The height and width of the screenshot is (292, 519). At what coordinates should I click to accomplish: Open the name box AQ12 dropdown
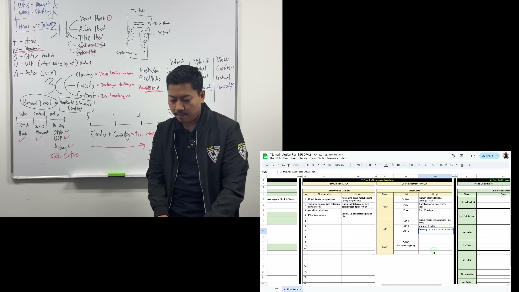click(x=275, y=172)
